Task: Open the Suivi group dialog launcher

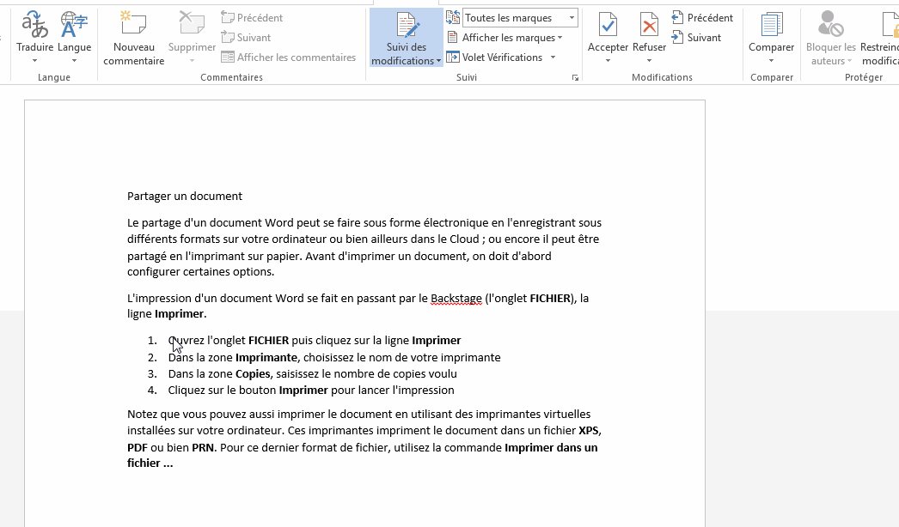Action: pyautogui.click(x=575, y=78)
